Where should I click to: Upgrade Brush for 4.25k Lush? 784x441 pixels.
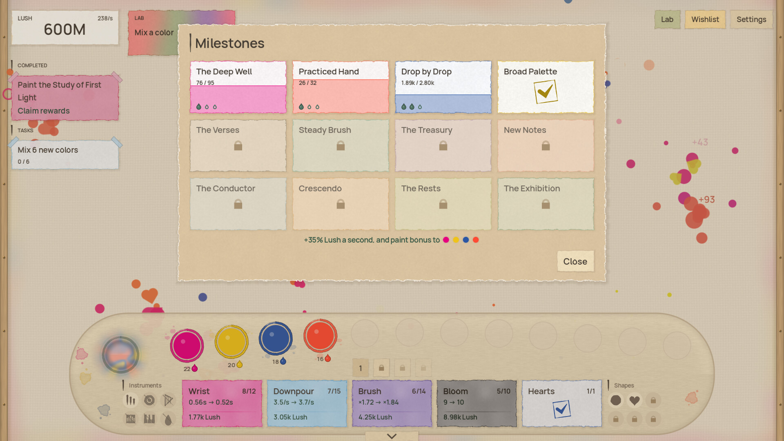(392, 403)
